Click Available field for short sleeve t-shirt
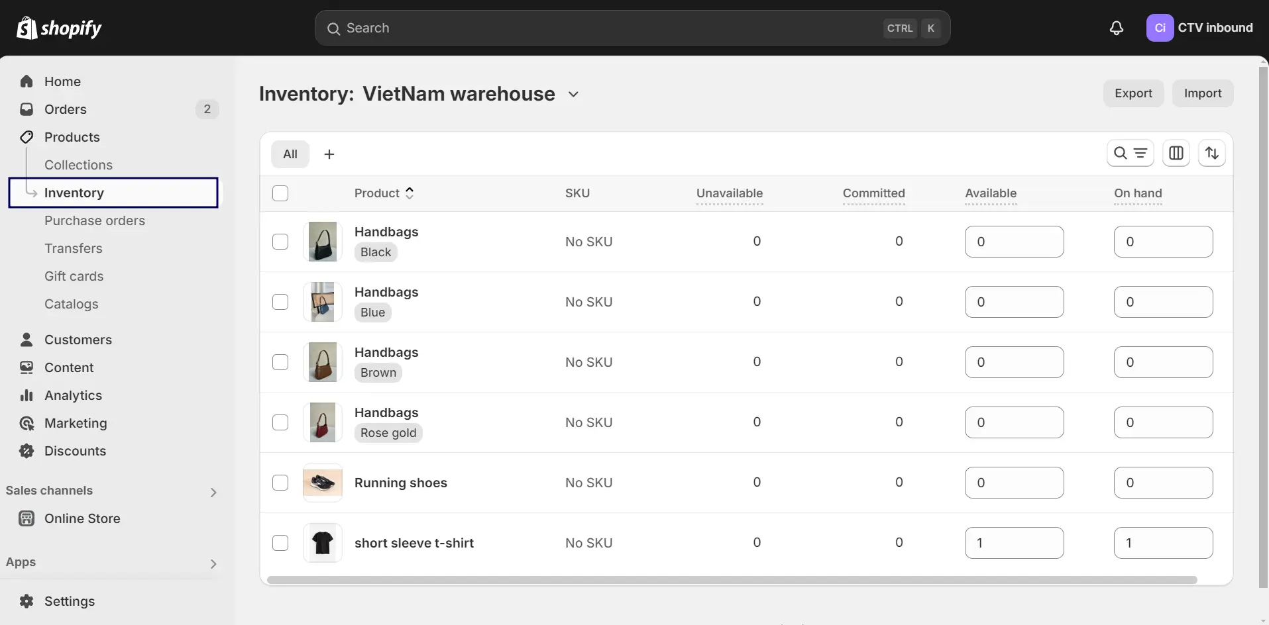Screen dimensions: 1269x625 [1015, 543]
